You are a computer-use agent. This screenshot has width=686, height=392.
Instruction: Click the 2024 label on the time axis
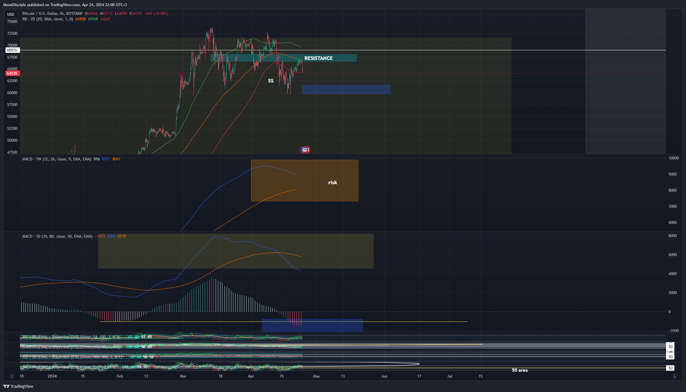[x=52, y=376]
